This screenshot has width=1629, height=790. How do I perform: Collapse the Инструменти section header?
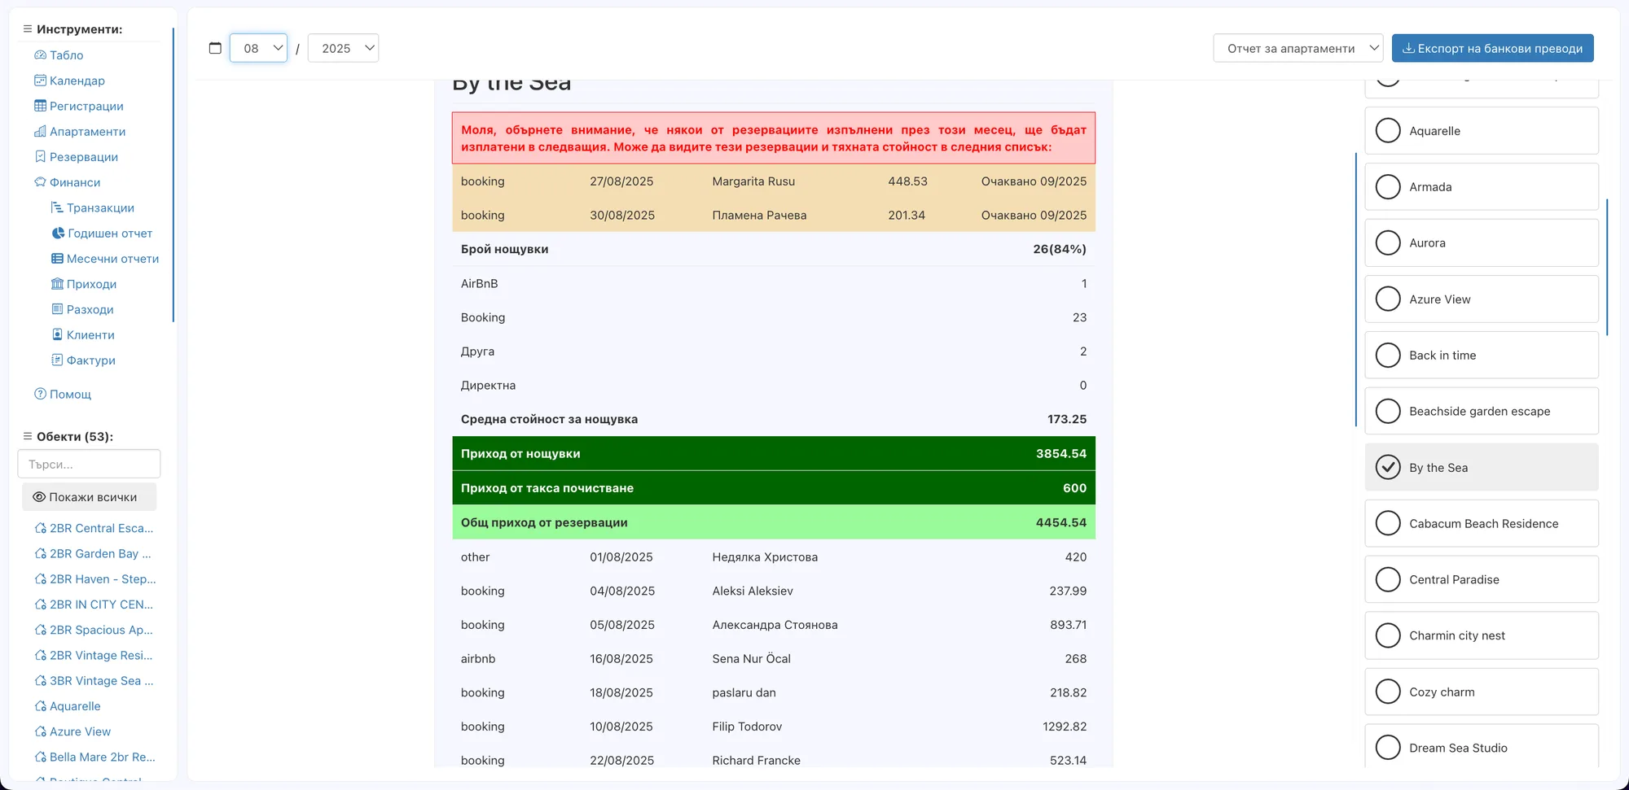coord(72,29)
